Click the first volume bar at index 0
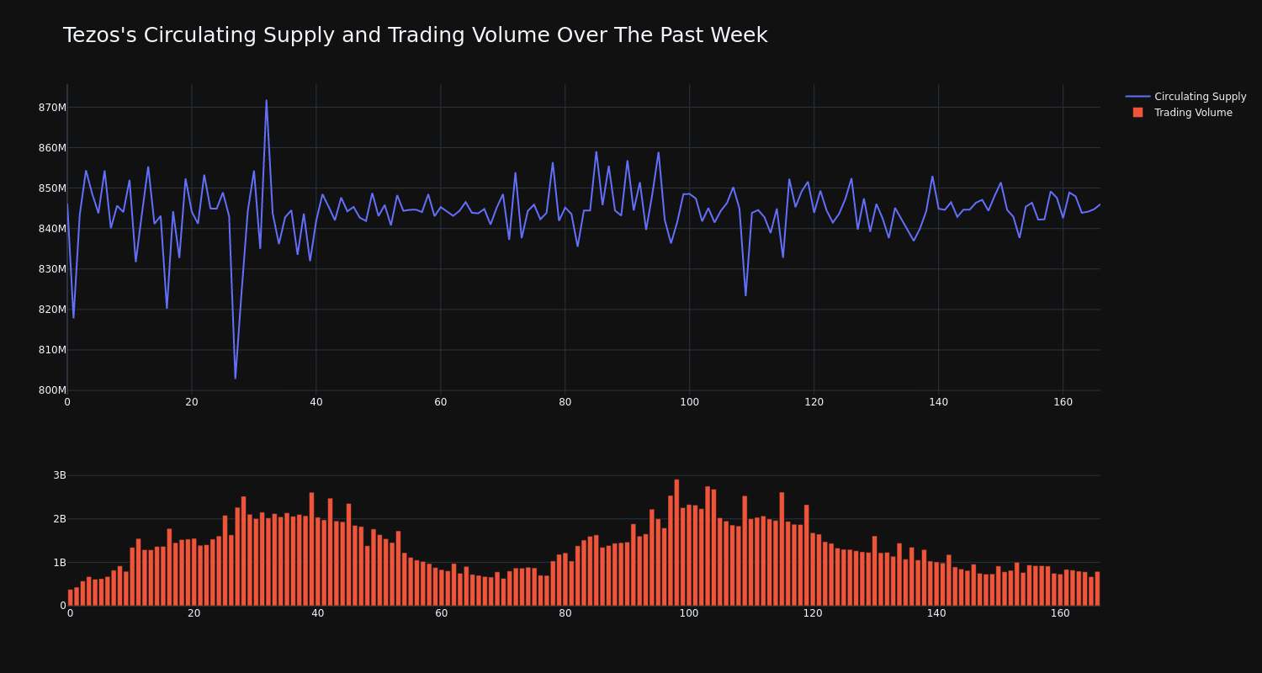 pos(70,597)
